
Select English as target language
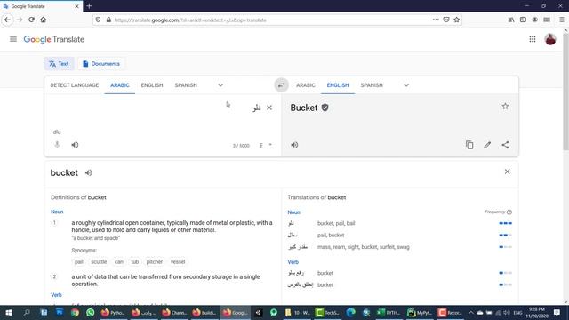tap(338, 85)
